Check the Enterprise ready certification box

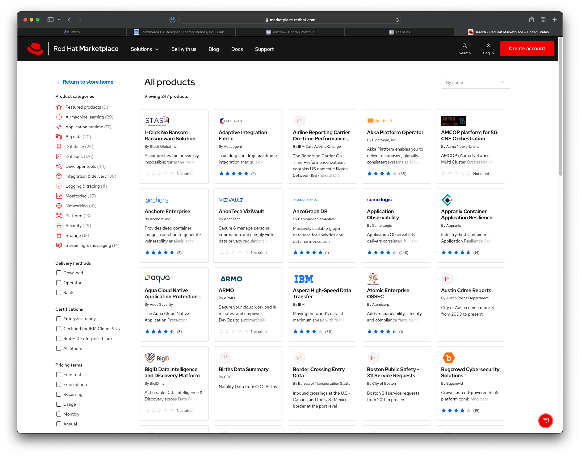(59, 319)
